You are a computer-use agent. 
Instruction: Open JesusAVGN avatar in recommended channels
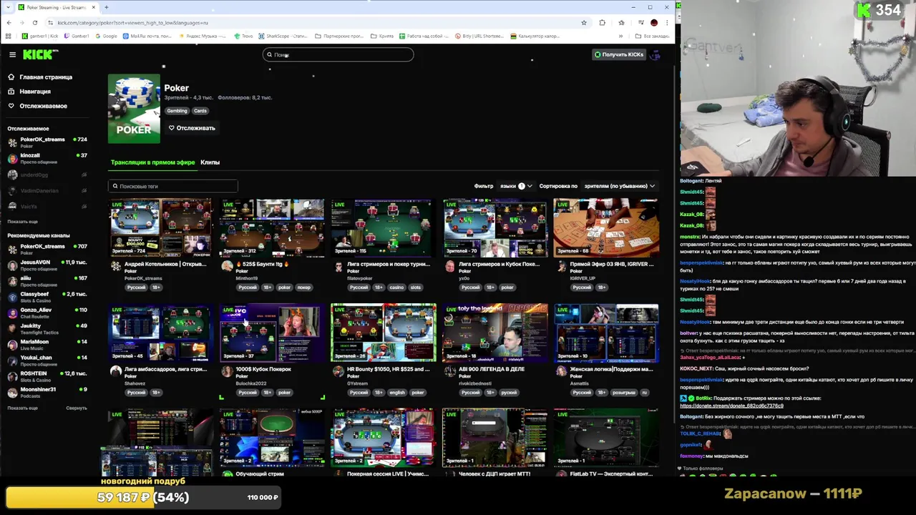pyautogui.click(x=12, y=265)
